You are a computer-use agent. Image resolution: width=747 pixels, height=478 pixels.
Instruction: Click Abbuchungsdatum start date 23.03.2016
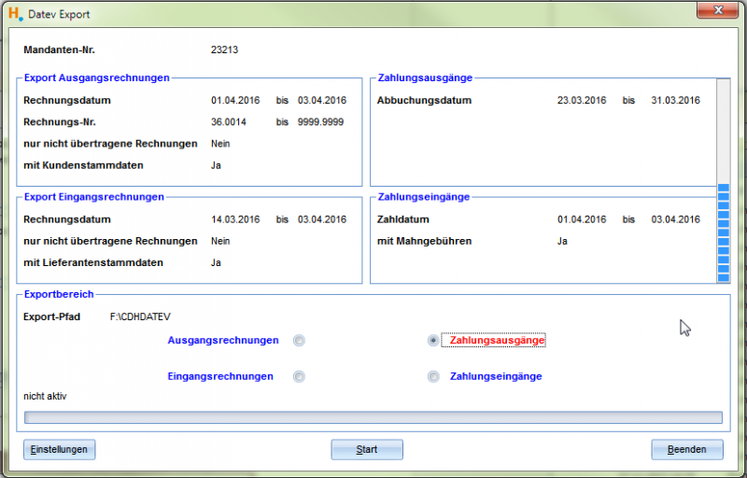(x=581, y=101)
